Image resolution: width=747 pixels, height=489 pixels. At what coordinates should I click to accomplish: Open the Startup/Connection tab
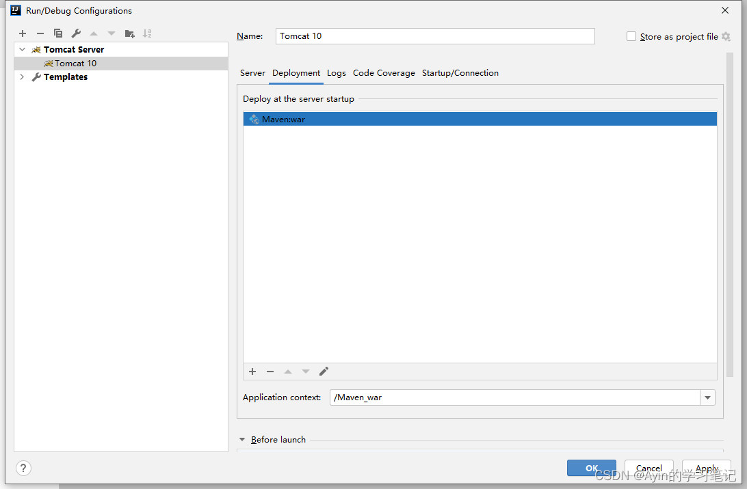(460, 73)
